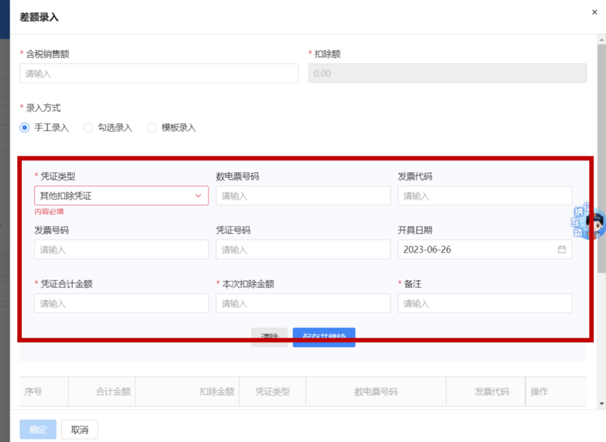The image size is (606, 442).
Task: Click the calendar icon in 开具日期
Action: click(x=562, y=250)
